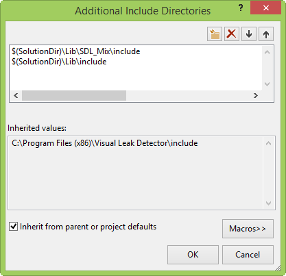The image size is (286, 276).
Task: Move line up with up arrow icon
Action: point(266,34)
